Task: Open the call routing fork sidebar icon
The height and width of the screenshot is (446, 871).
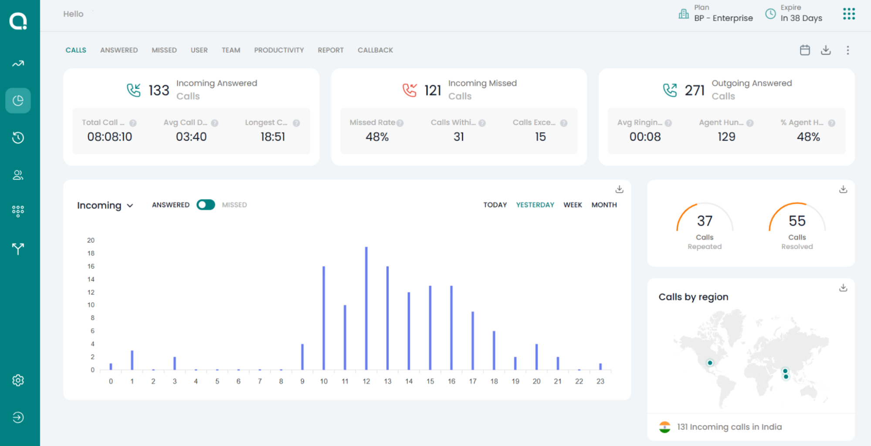Action: click(x=18, y=249)
